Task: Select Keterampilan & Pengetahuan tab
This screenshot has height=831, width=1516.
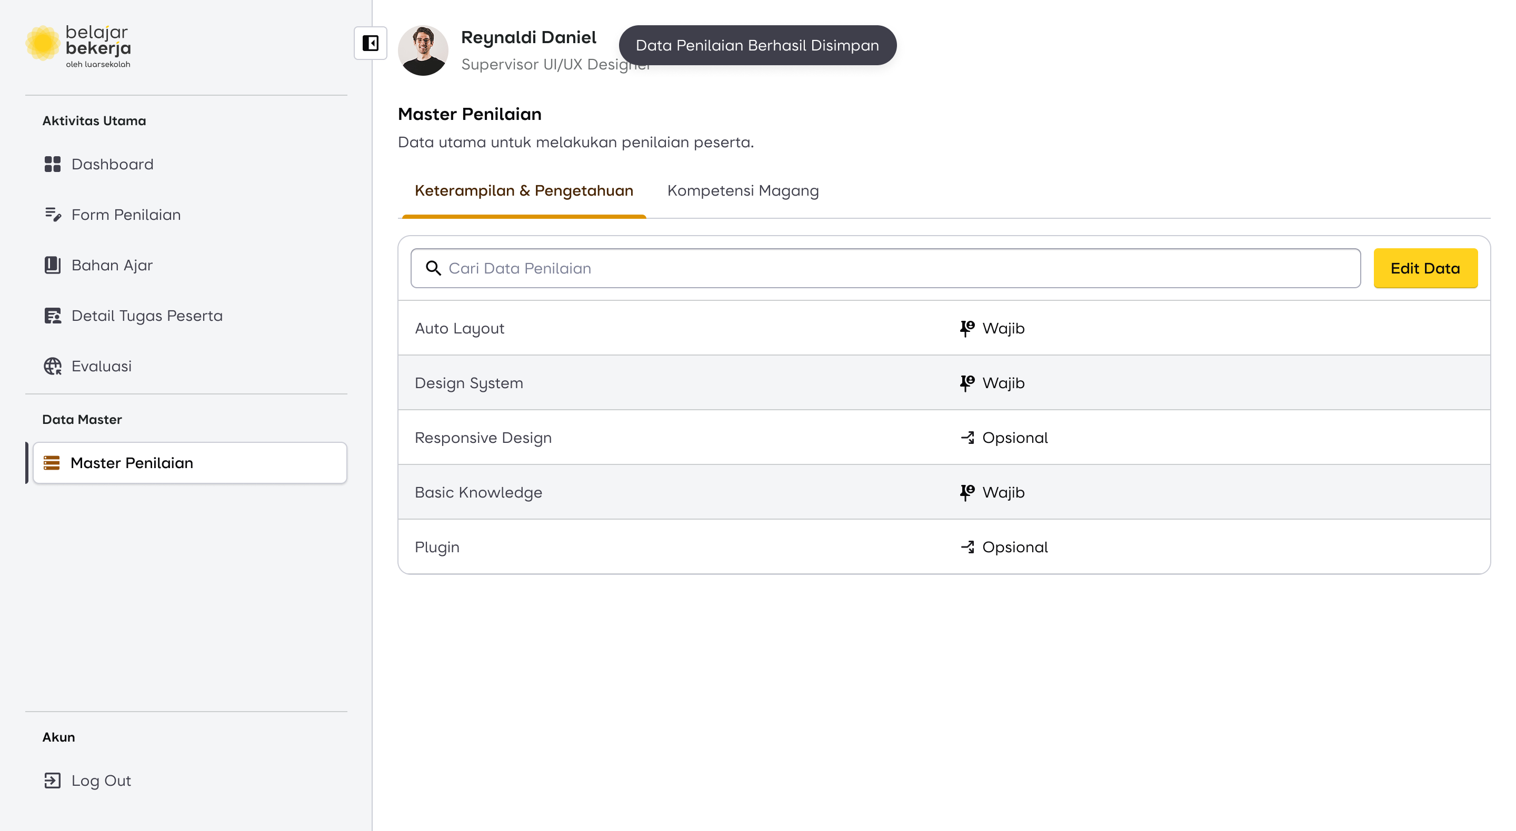Action: click(524, 190)
